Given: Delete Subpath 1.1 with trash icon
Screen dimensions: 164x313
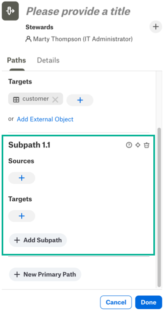Looking at the screenshot, I should (x=147, y=145).
